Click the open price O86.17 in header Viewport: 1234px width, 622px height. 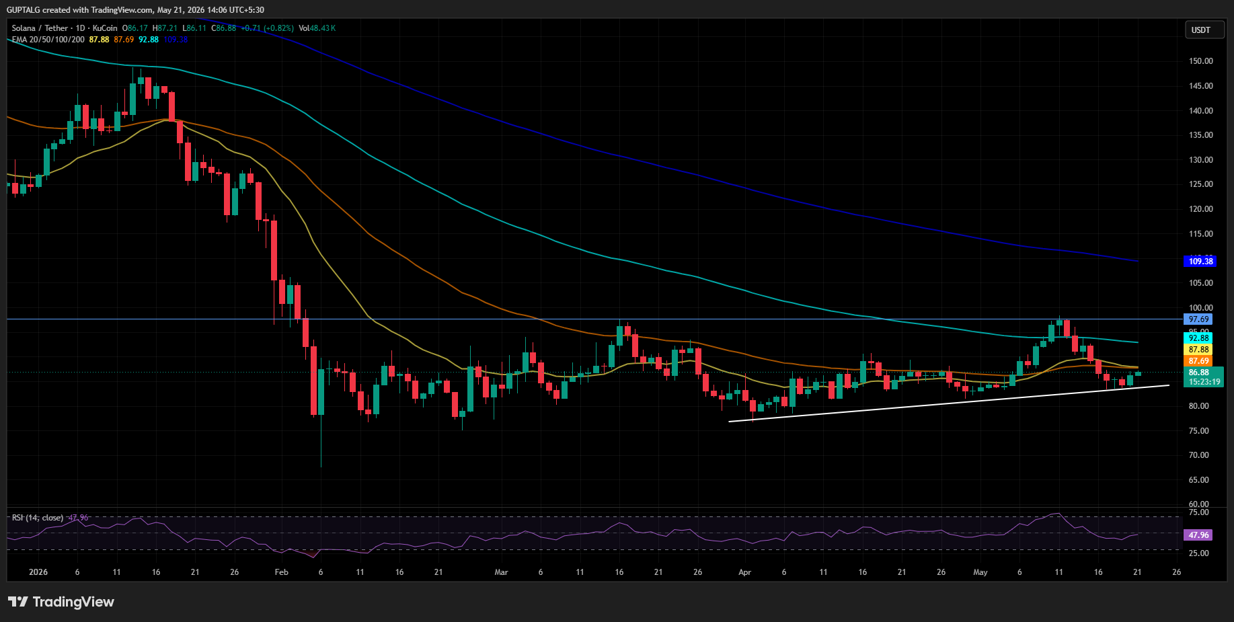(134, 28)
